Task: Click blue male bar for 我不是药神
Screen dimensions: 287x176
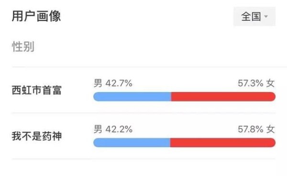Action: pos(132,143)
